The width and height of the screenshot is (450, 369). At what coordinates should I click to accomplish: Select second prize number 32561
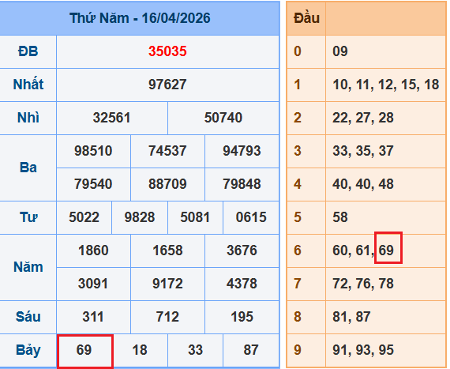point(111,118)
